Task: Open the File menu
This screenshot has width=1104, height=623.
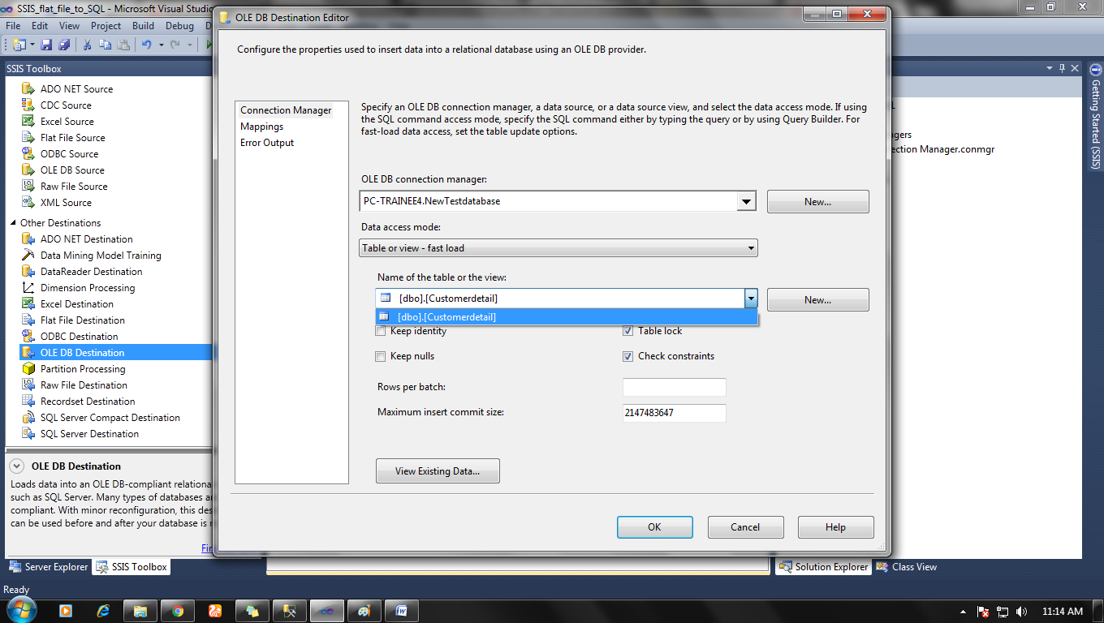Action: [x=13, y=26]
